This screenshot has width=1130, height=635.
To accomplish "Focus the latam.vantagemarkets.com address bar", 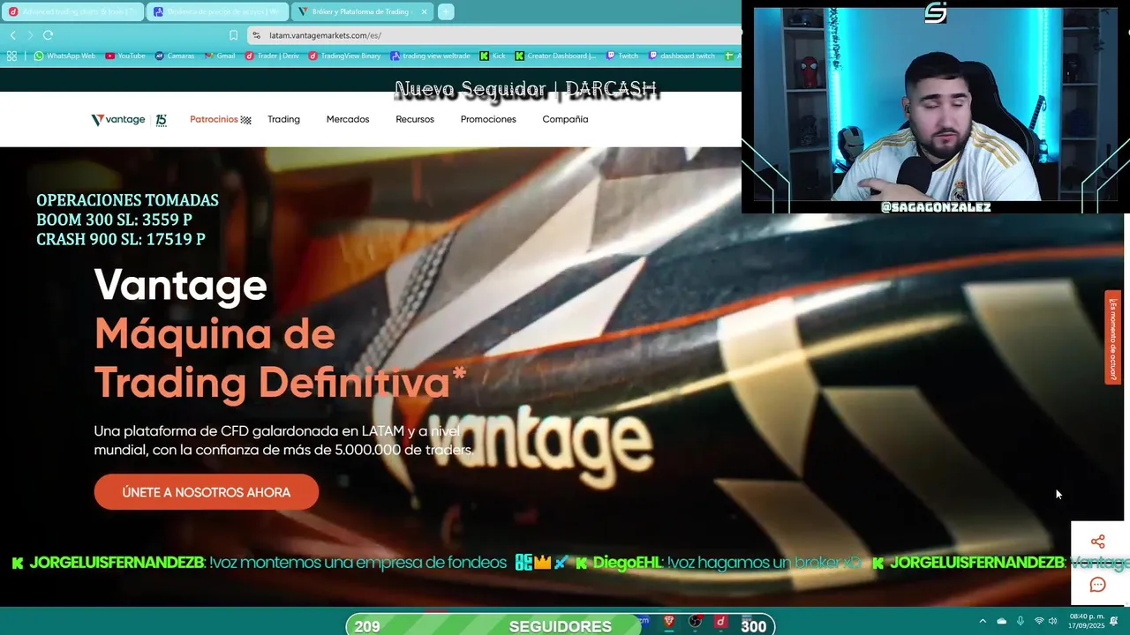I will click(494, 35).
